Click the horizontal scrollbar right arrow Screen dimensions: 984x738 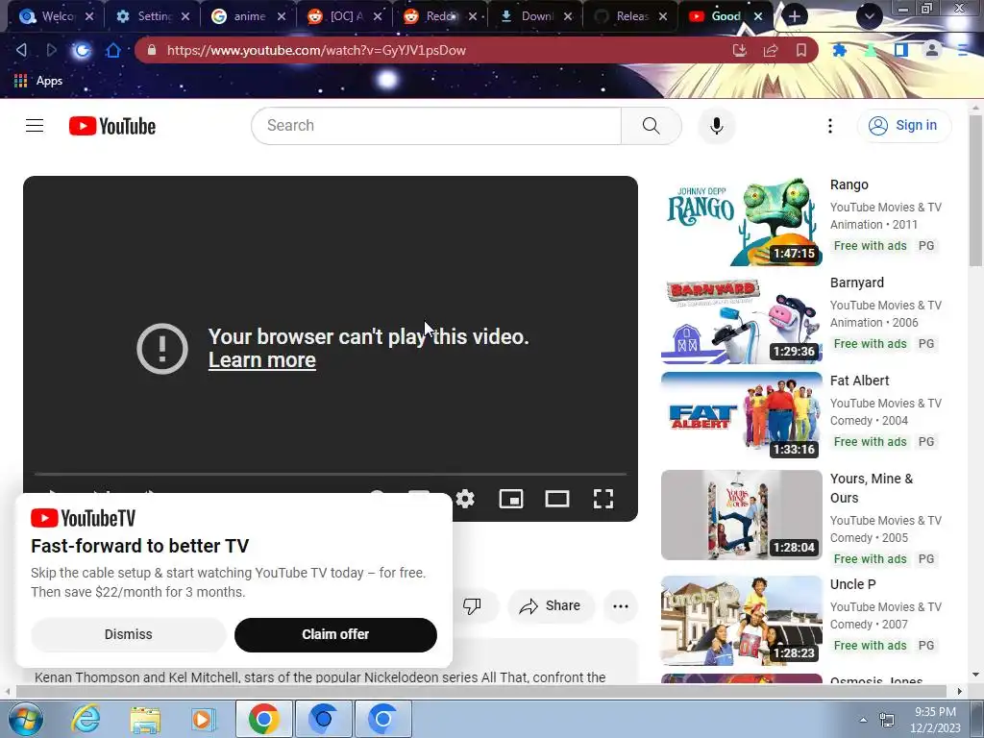959,691
